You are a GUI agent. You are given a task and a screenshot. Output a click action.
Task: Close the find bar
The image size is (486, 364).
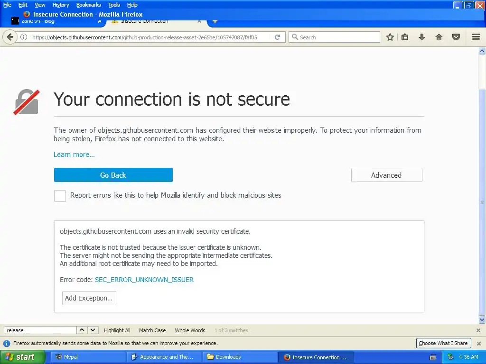tap(478, 330)
